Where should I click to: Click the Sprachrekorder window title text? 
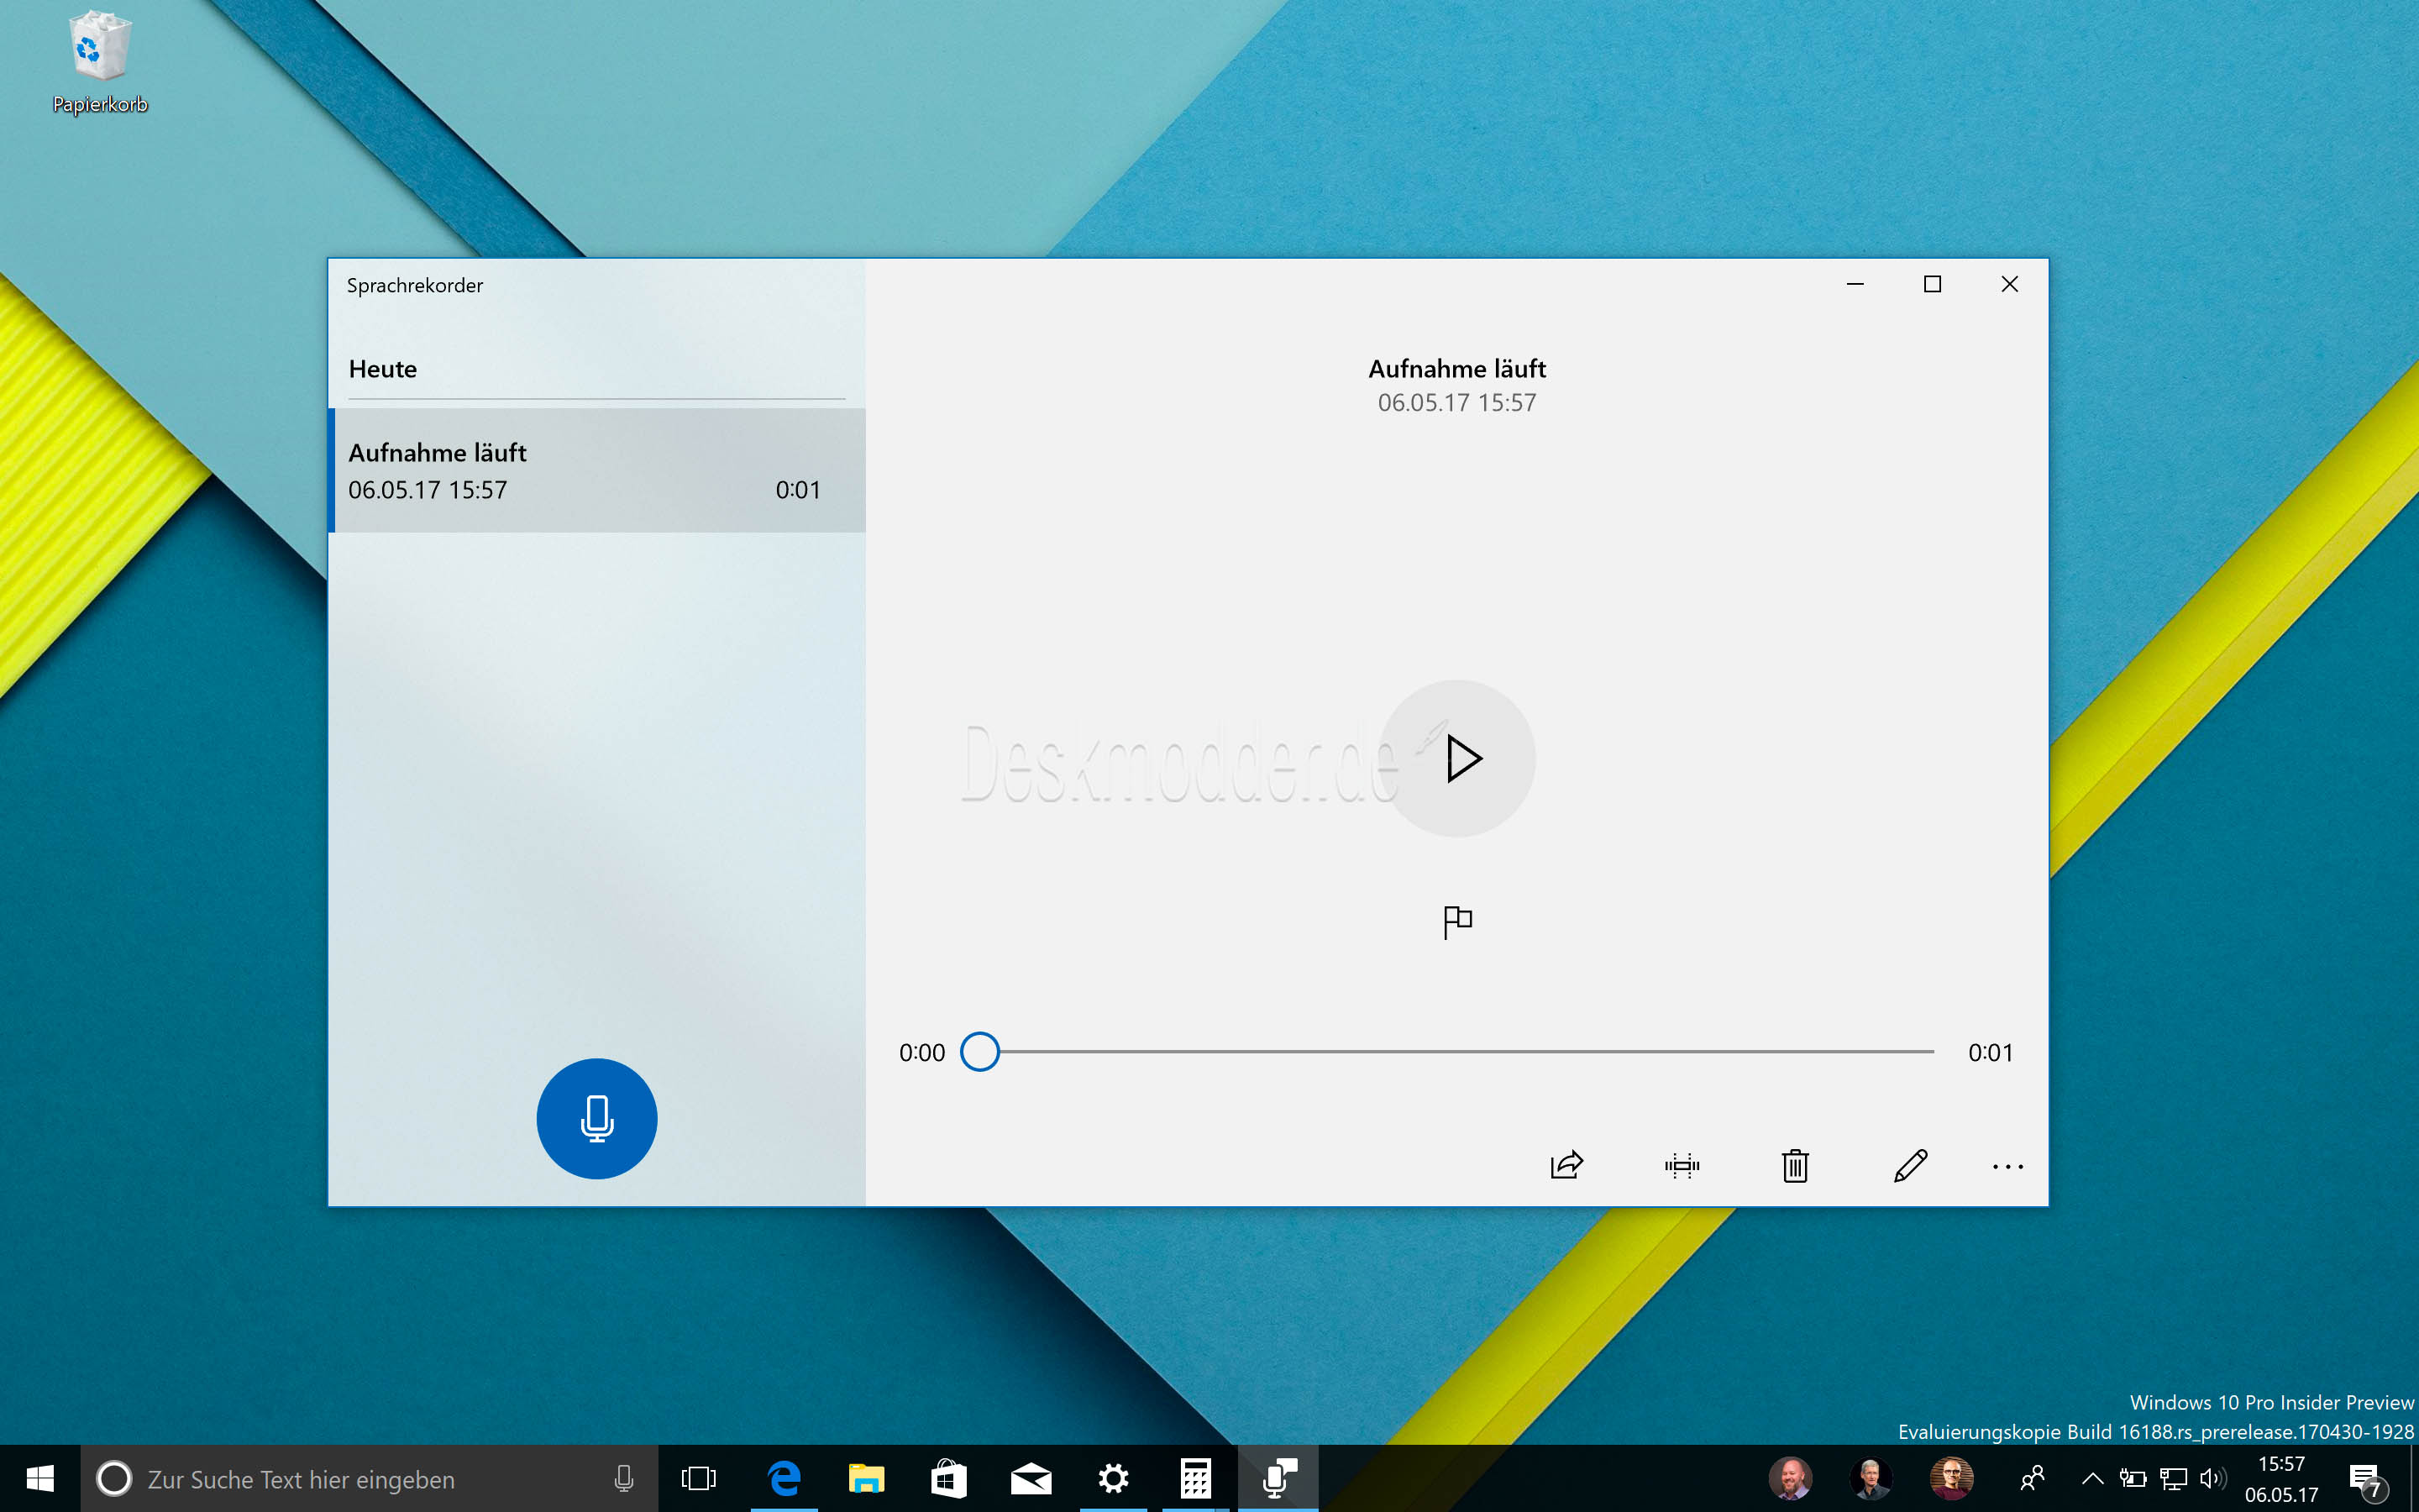click(415, 286)
